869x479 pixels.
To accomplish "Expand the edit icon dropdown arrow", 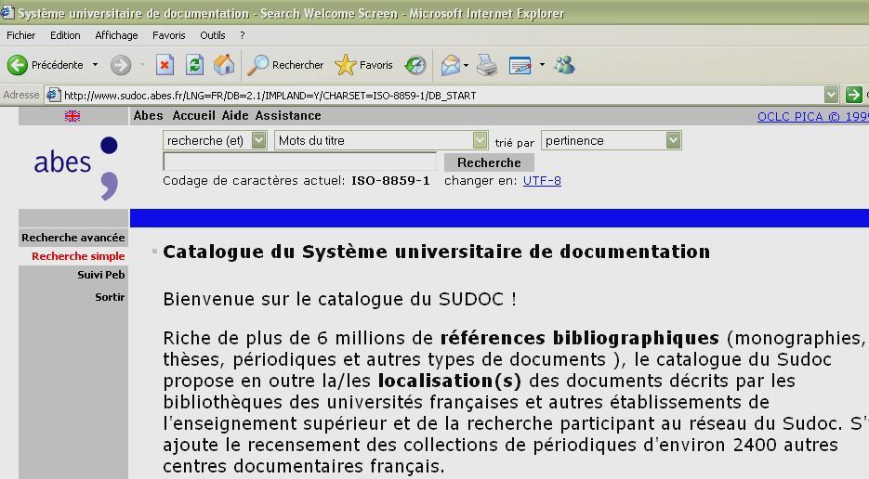I will tap(542, 65).
